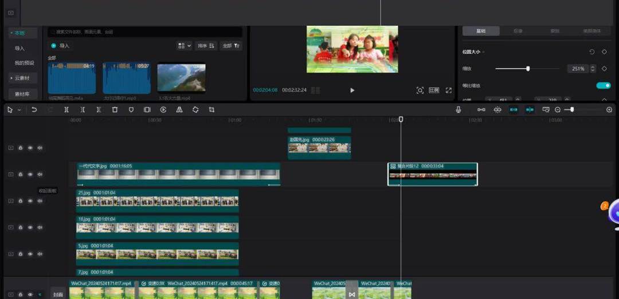Screen dimensions: 619x299
Task: Switch to the 基础 properties tab
Action: coord(481,31)
